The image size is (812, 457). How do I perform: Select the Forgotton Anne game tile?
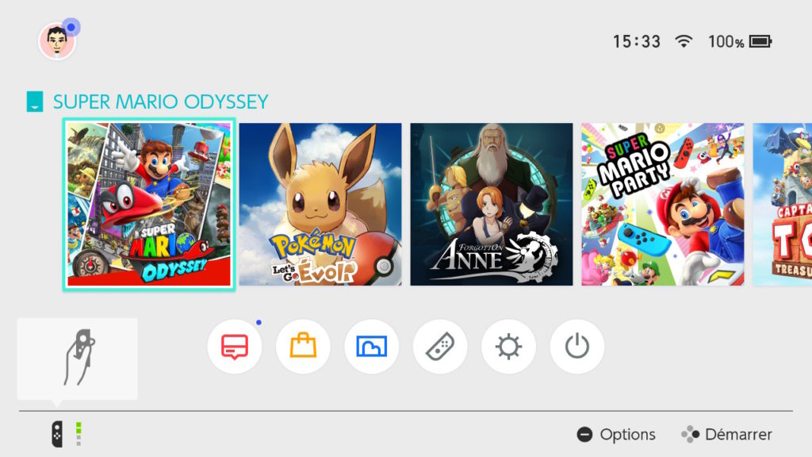pyautogui.click(x=492, y=204)
